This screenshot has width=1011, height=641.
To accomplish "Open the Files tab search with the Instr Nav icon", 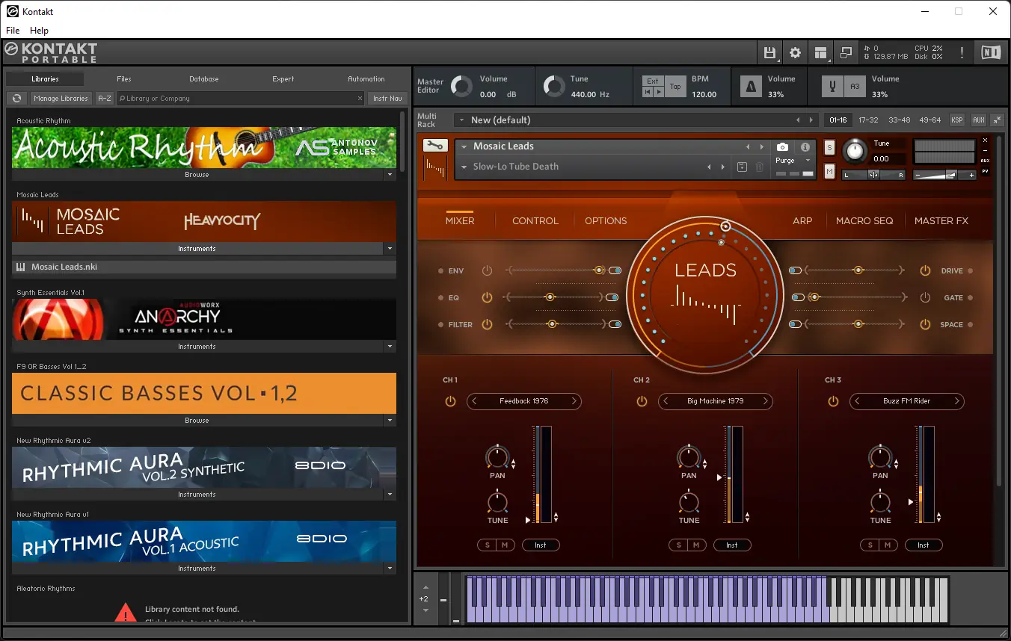I will click(x=387, y=98).
